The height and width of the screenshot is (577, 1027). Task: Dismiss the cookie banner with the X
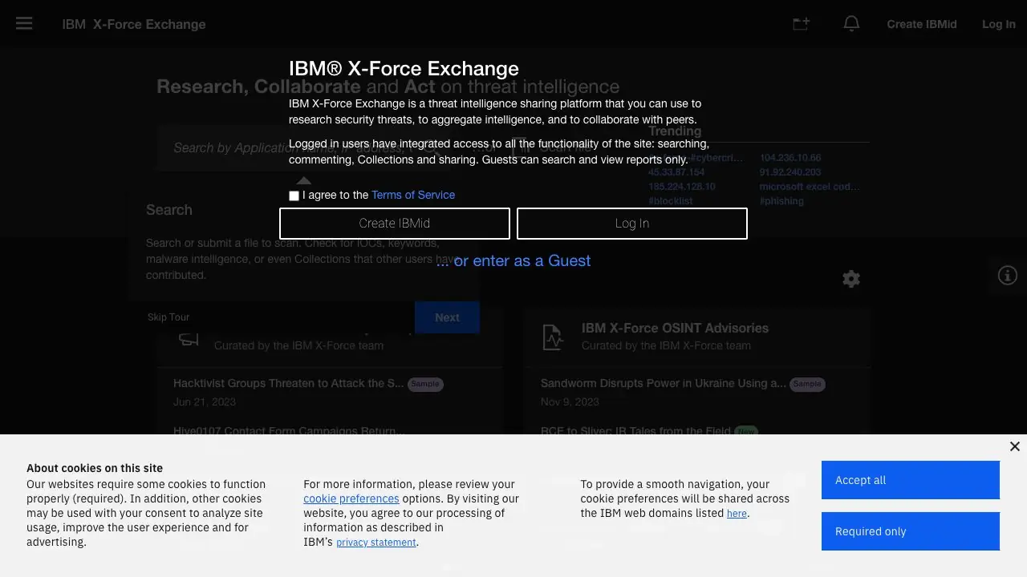pyautogui.click(x=1014, y=446)
